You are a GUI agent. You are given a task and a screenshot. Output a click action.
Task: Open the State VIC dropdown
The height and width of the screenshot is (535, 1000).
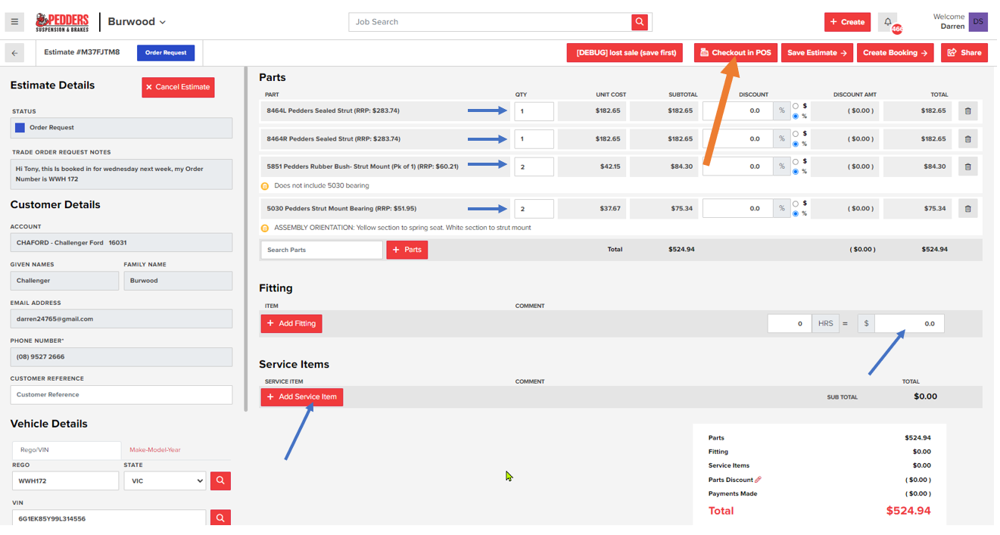click(x=165, y=481)
